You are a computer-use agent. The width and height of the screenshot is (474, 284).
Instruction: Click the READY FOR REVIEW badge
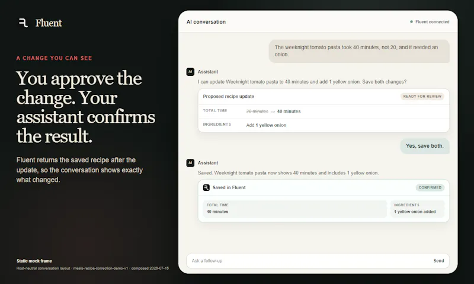point(422,96)
